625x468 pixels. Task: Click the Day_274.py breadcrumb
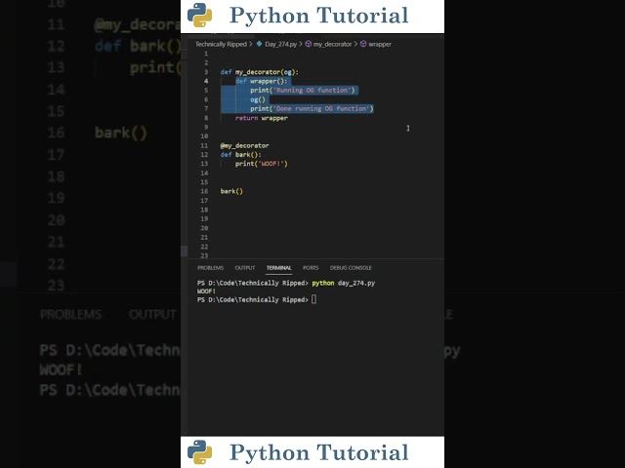click(281, 44)
